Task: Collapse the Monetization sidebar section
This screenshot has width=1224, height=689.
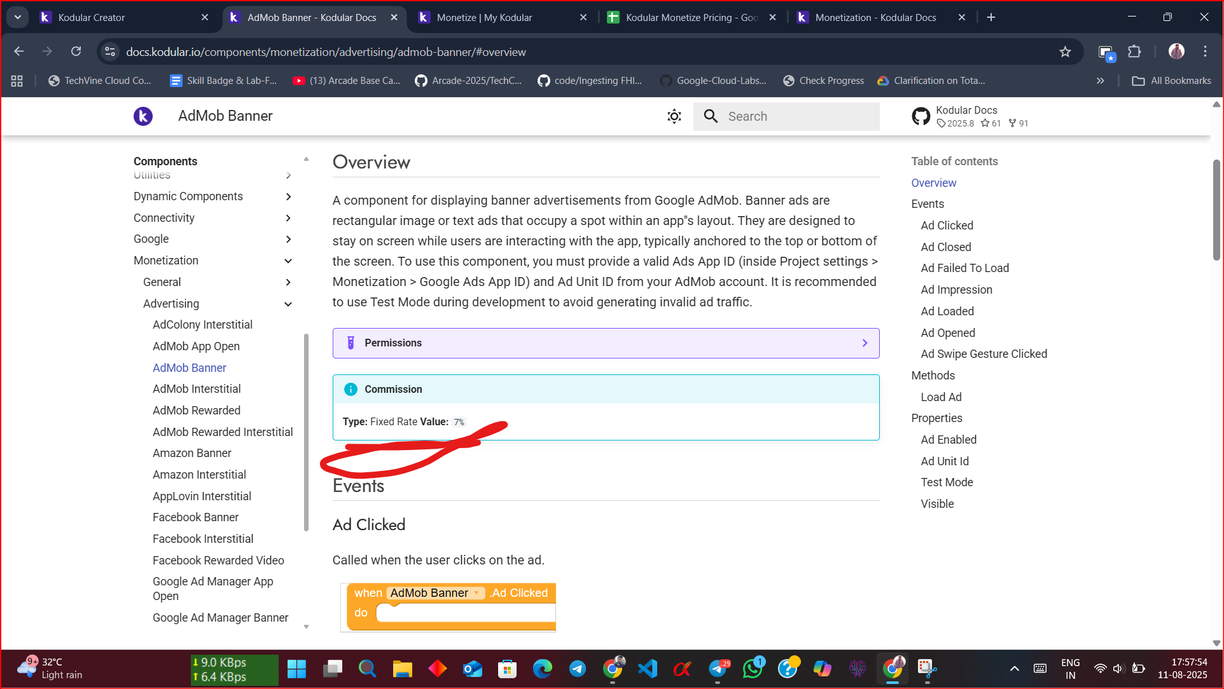Action: (288, 261)
